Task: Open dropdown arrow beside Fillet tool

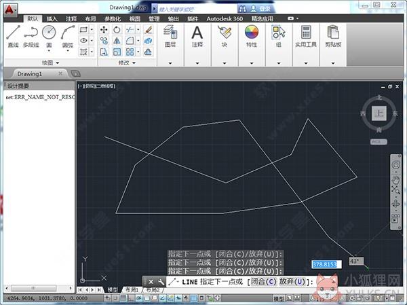Action: click(138, 41)
